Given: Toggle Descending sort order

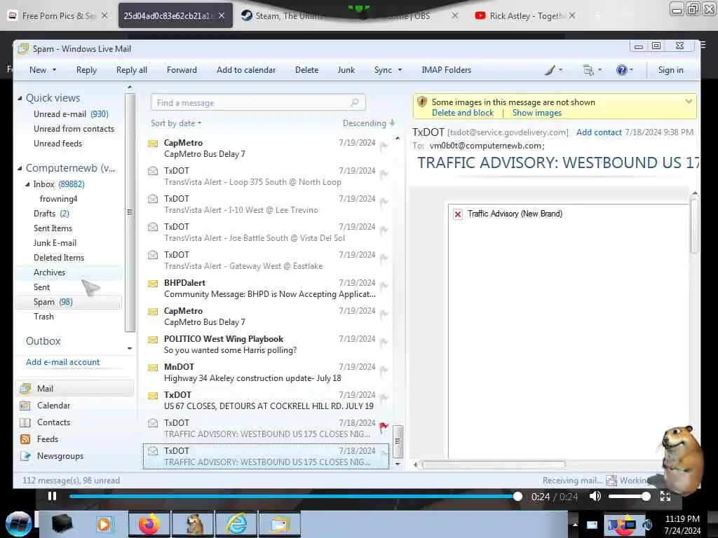Looking at the screenshot, I should [x=369, y=123].
